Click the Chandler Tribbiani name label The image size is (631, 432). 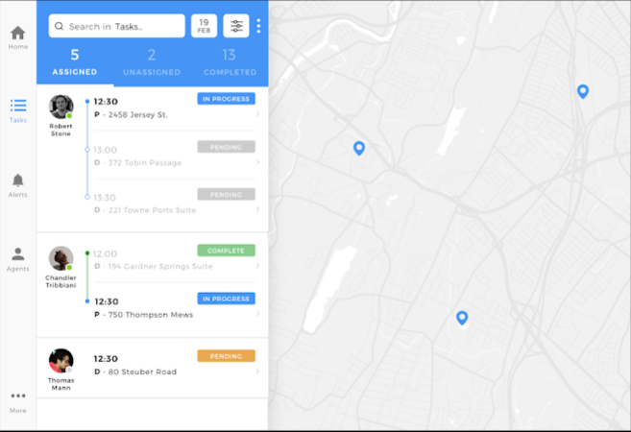click(61, 281)
